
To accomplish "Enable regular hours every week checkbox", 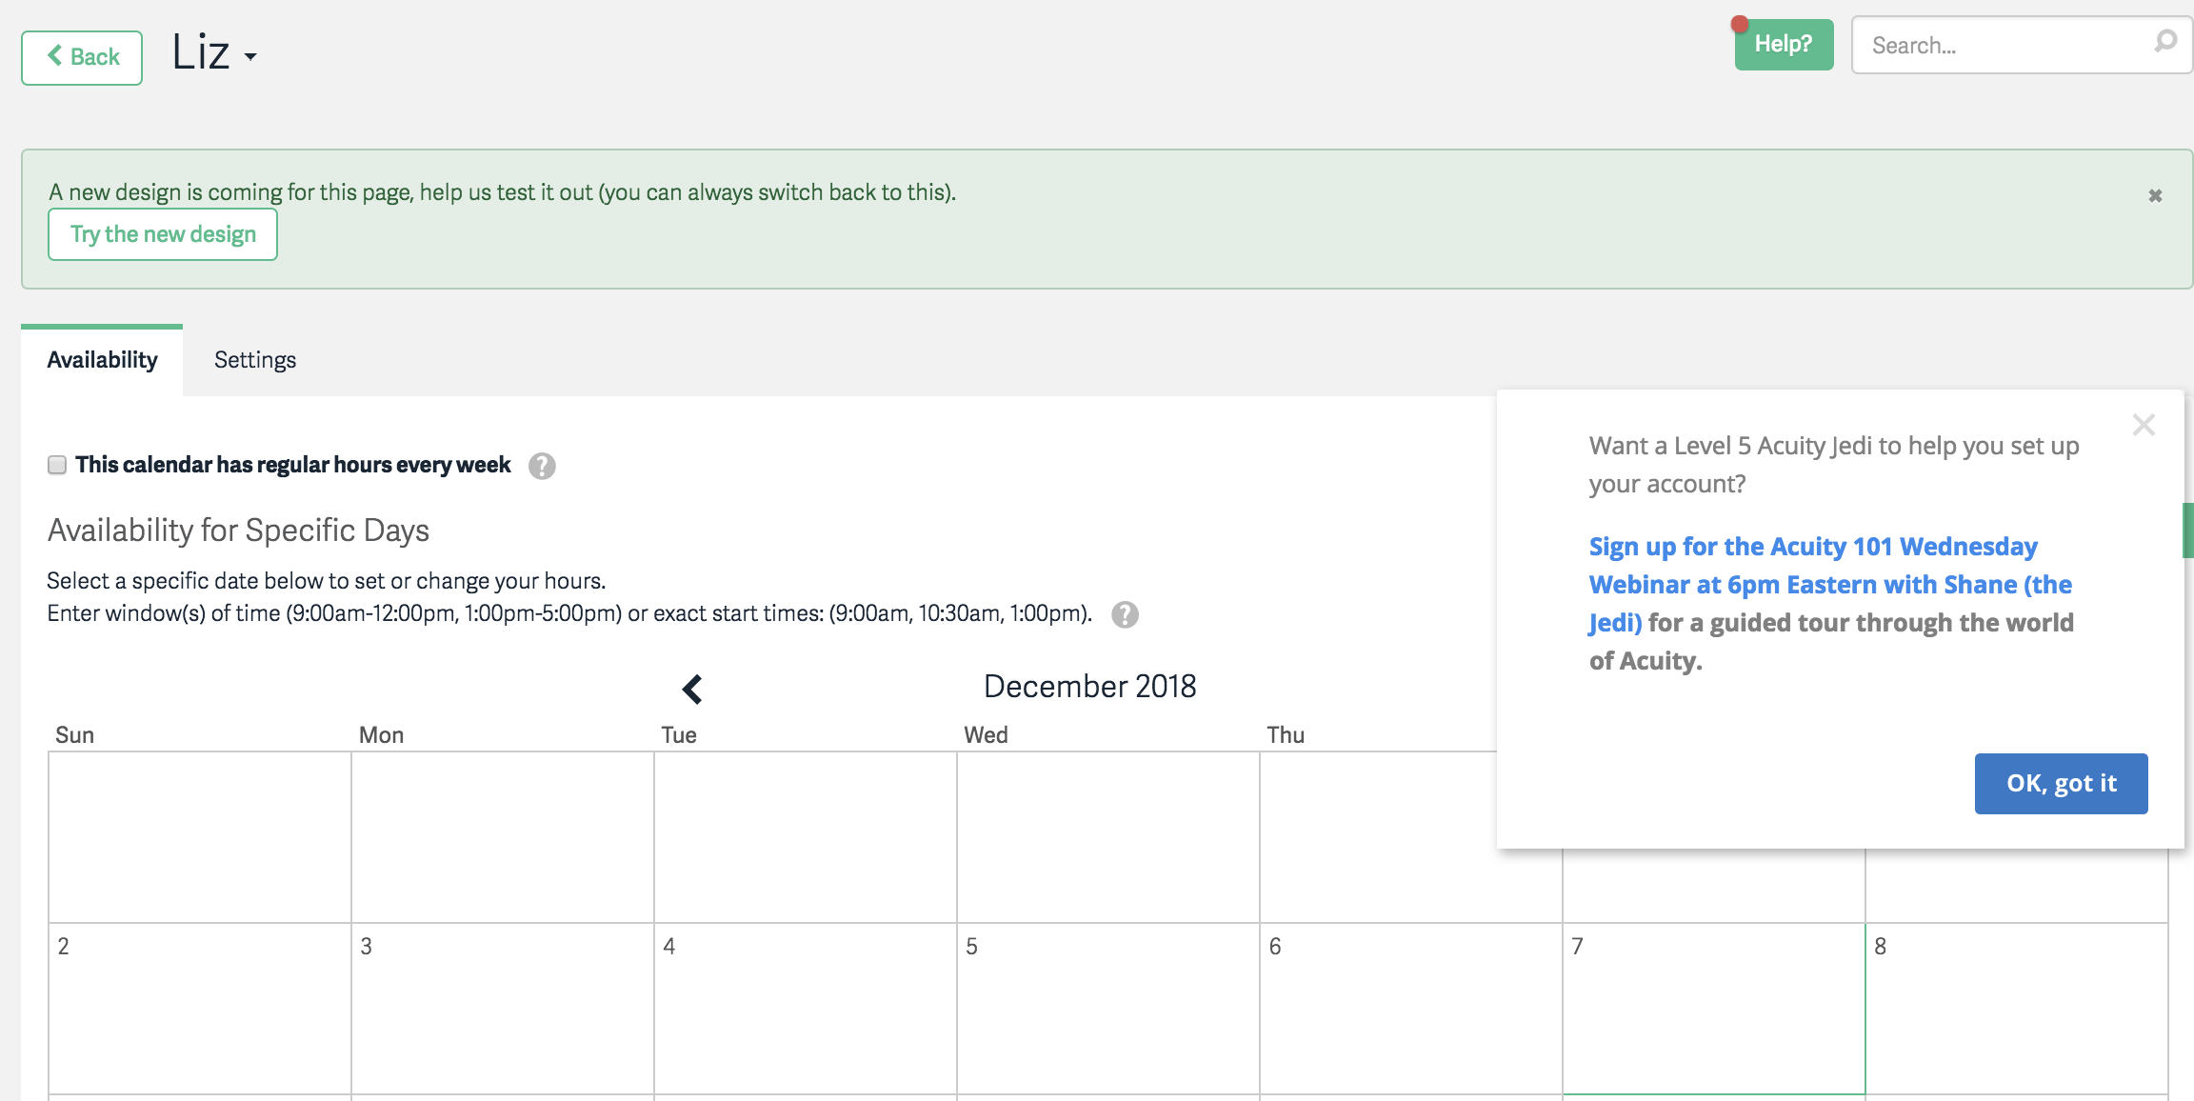I will pyautogui.click(x=57, y=465).
